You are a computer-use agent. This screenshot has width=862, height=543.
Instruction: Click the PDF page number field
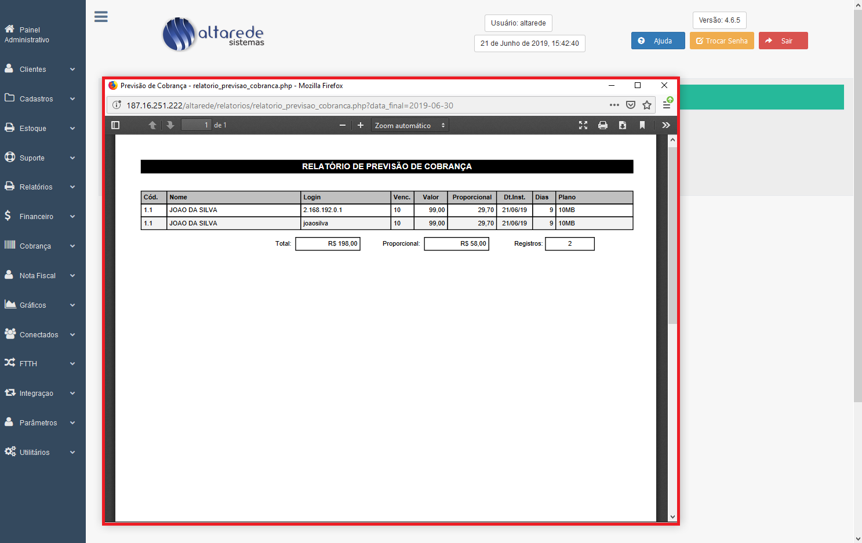tap(196, 125)
